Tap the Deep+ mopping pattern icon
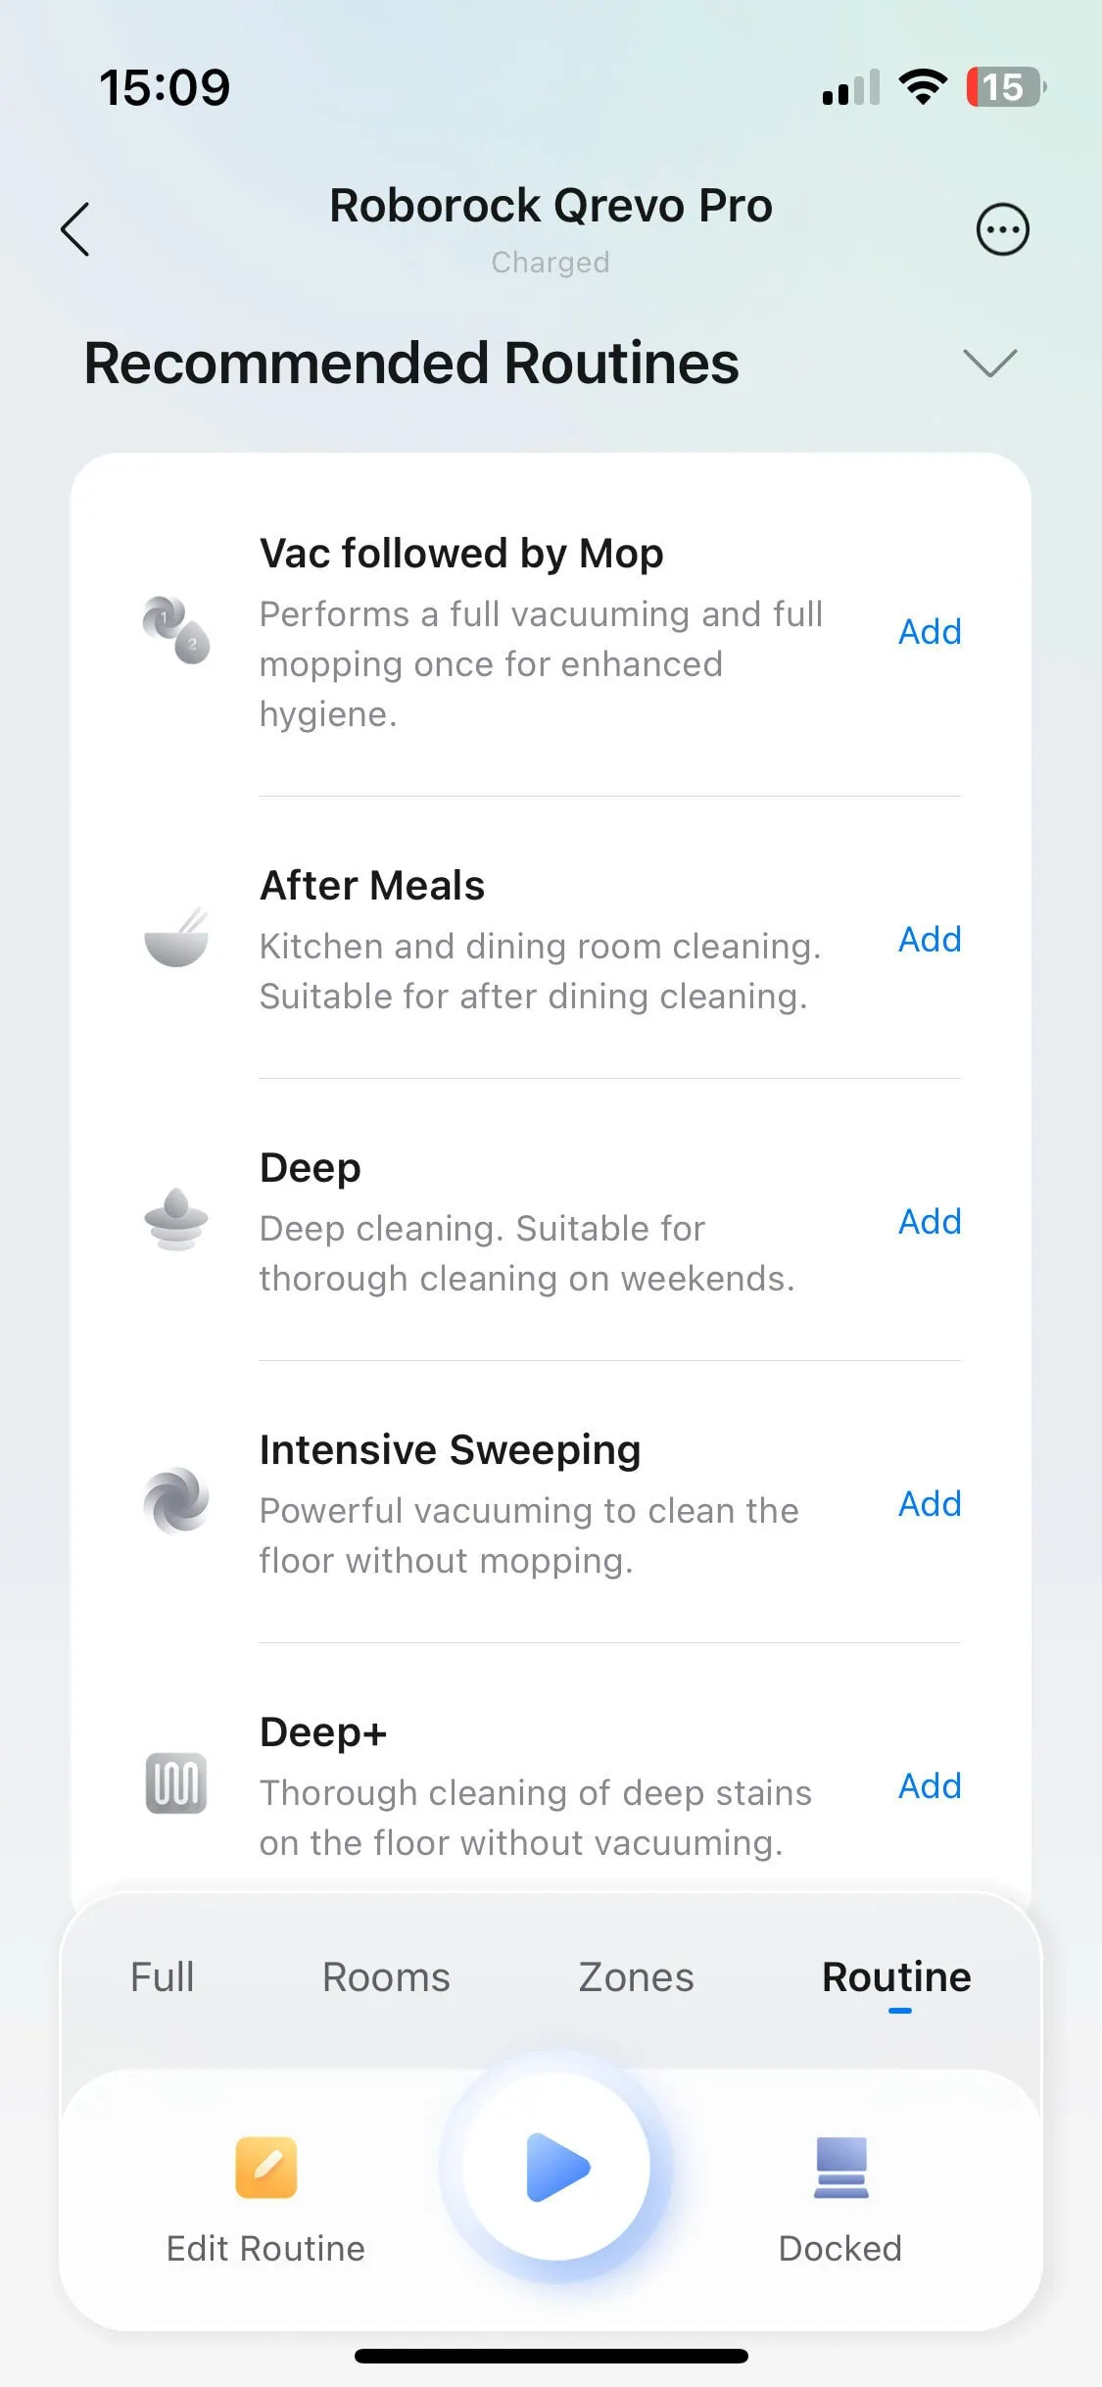 pyautogui.click(x=176, y=1783)
